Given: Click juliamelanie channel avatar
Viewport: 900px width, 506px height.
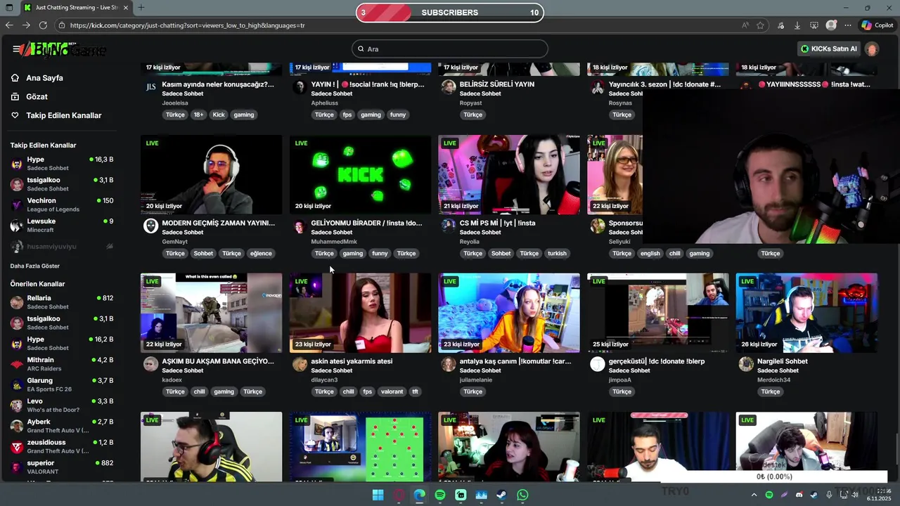Looking at the screenshot, I should click(x=449, y=364).
